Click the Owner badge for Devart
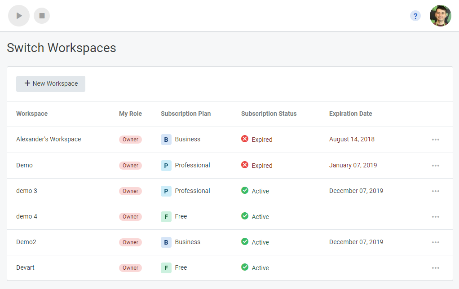This screenshot has height=289, width=459. tap(130, 268)
